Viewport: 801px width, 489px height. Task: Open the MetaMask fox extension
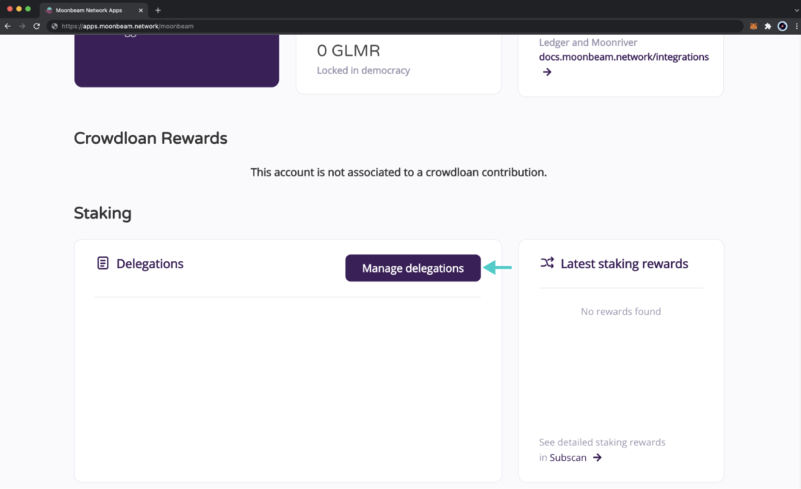pyautogui.click(x=754, y=26)
